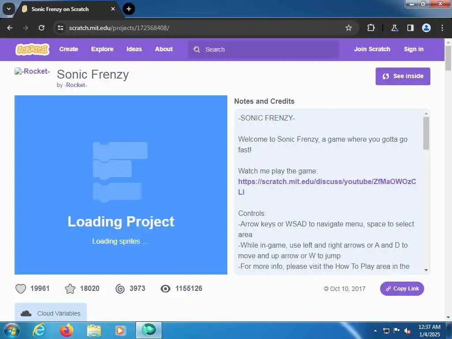Image resolution: width=452 pixels, height=339 pixels.
Task: Open the Explore page
Action: (x=102, y=49)
